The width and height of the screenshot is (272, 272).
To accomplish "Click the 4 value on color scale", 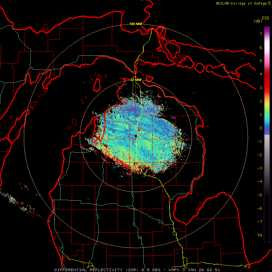I will [261, 74].
